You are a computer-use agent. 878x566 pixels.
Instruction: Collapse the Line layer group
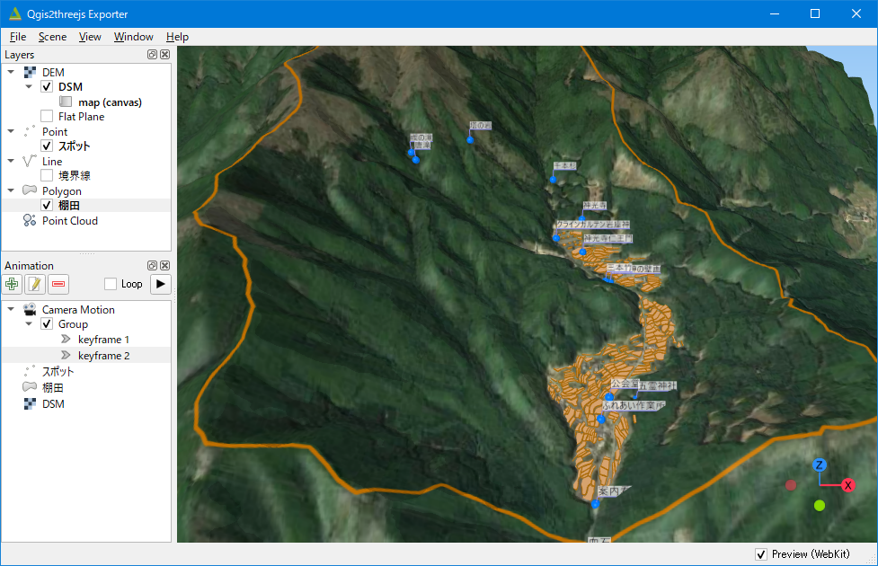click(x=11, y=161)
